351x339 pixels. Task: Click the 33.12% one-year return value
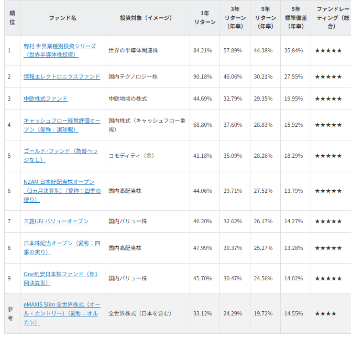[x=203, y=313]
